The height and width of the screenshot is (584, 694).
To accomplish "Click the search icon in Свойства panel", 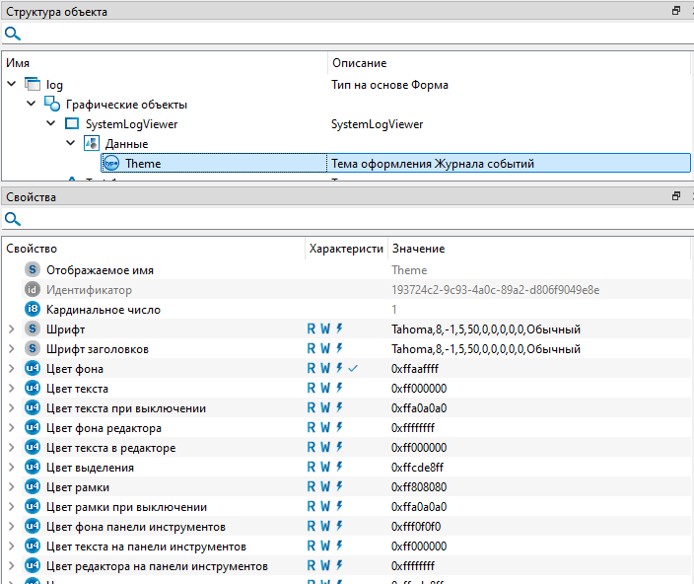I will point(13,219).
